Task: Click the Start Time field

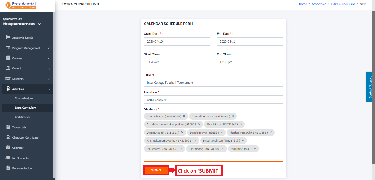Action: [177, 62]
